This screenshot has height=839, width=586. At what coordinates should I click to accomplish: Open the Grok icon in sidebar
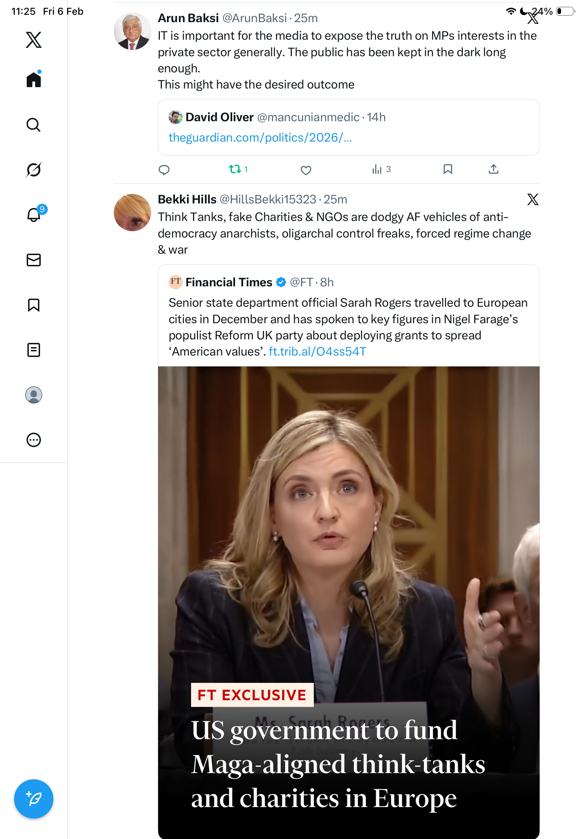[x=34, y=170]
